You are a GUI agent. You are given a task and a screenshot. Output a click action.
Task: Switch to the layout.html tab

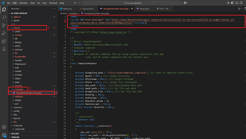pos(87,9)
